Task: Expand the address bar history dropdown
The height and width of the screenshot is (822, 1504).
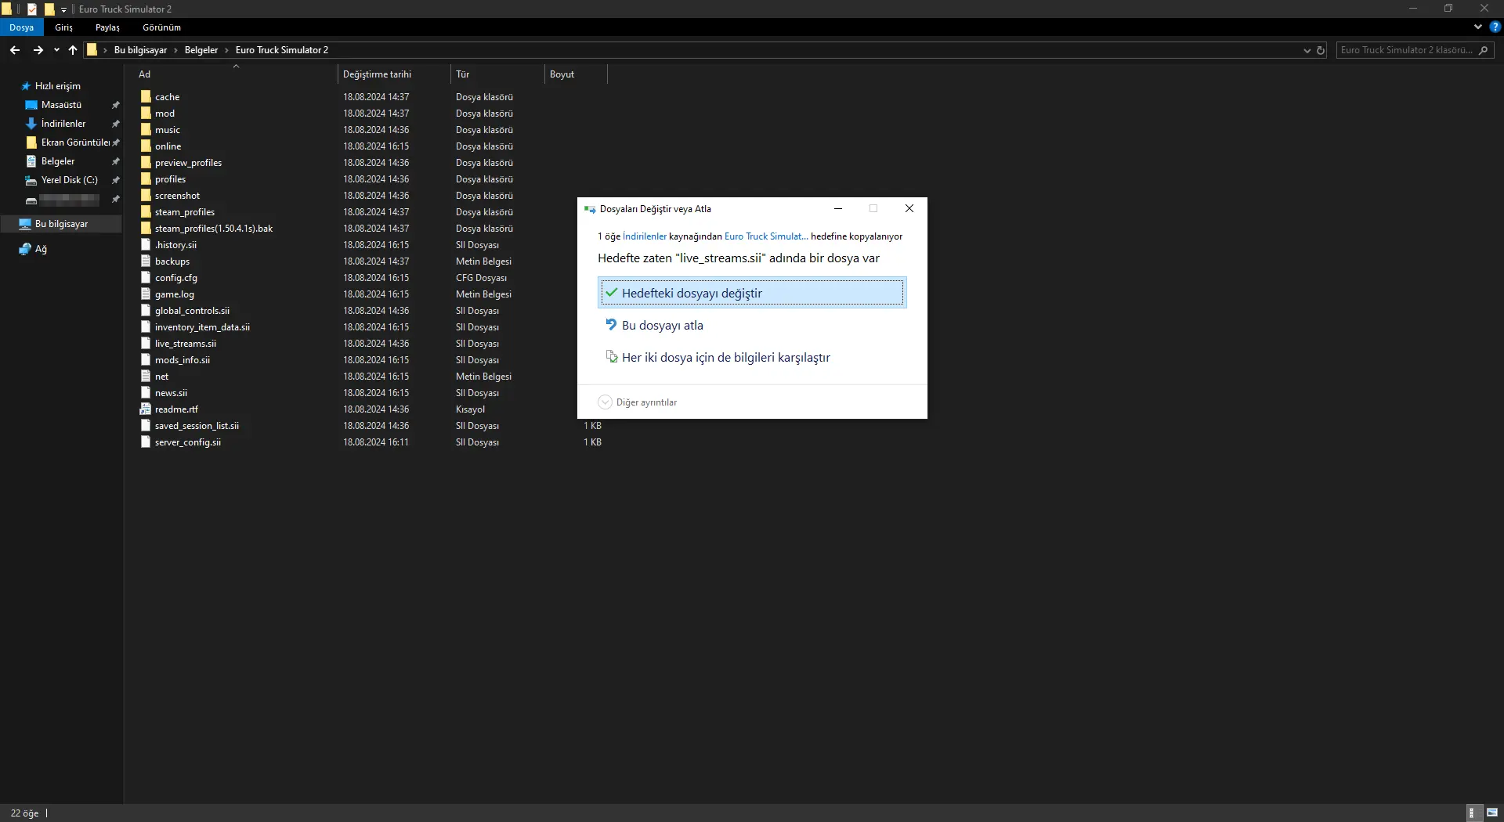Action: point(1307,50)
